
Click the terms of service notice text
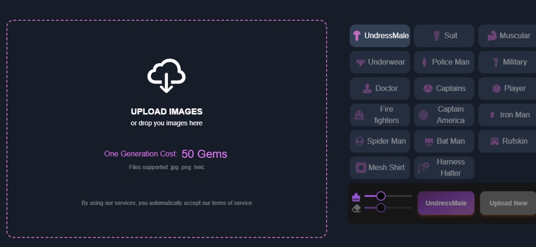point(166,203)
